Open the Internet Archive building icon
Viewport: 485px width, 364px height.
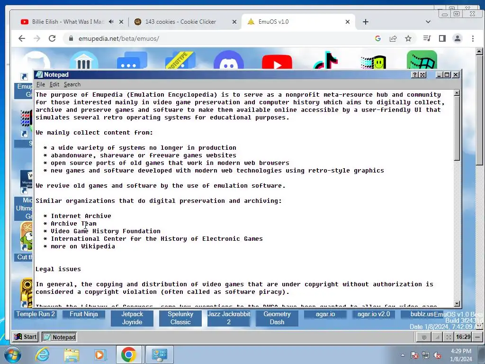coord(84,60)
